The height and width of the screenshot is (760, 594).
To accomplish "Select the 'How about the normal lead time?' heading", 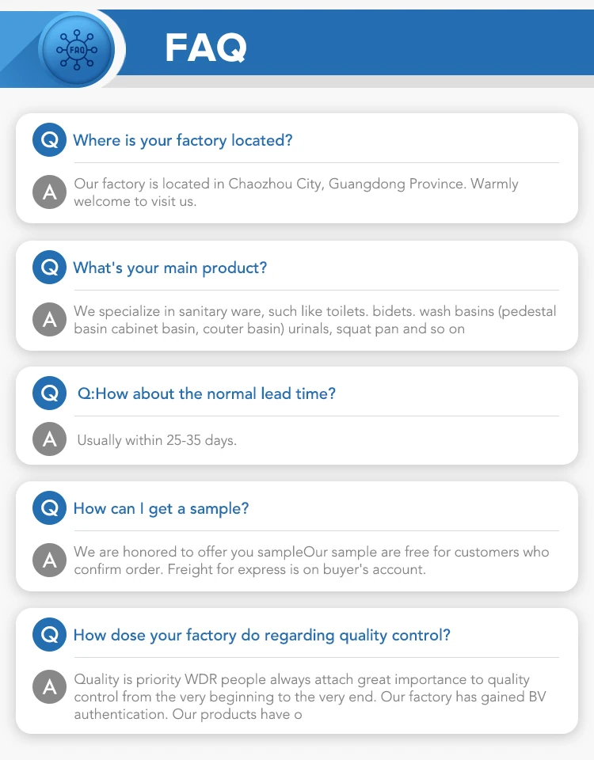I will [x=207, y=393].
